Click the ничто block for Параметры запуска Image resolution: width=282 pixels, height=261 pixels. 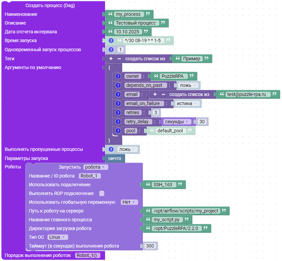(x=115, y=158)
